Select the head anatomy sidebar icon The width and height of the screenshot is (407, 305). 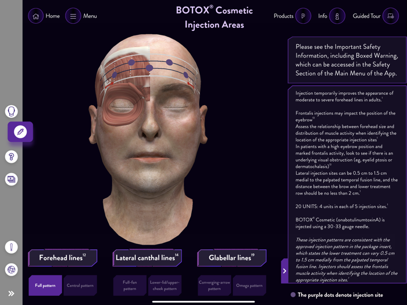[x=12, y=112]
